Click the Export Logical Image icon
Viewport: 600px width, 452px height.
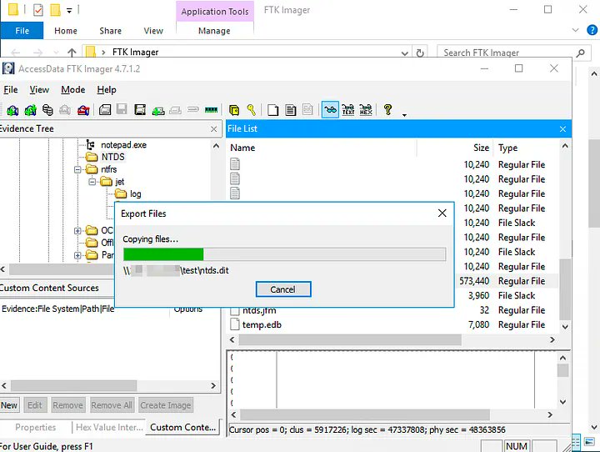(140, 110)
